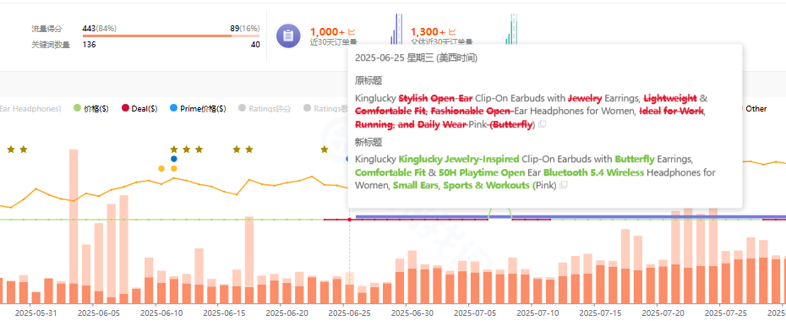Click the 1,300+ parent order count
The height and width of the screenshot is (321, 786).
click(428, 31)
